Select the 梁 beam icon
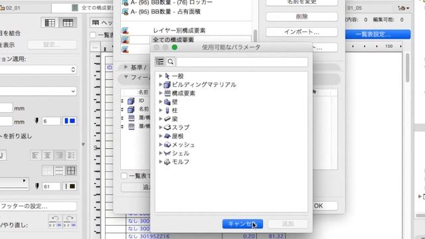Image resolution: width=425 pixels, height=239 pixels. tap(167, 119)
